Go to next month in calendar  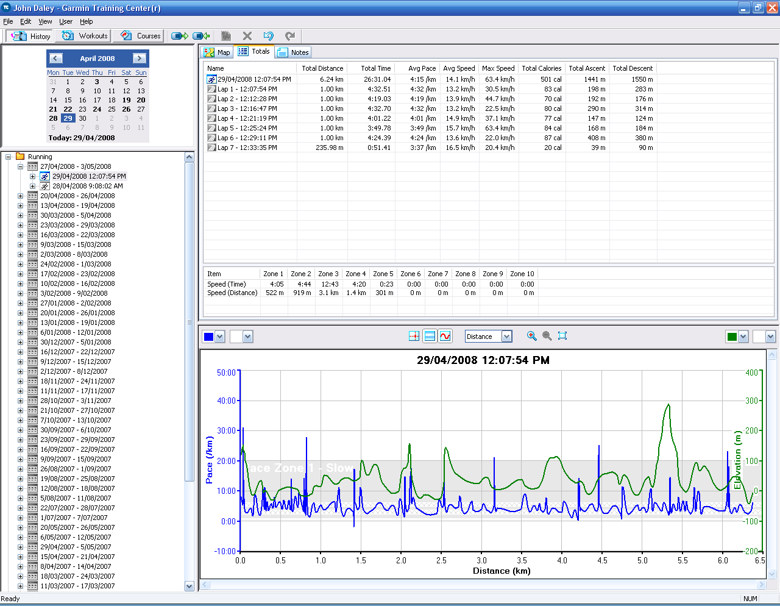[x=140, y=59]
